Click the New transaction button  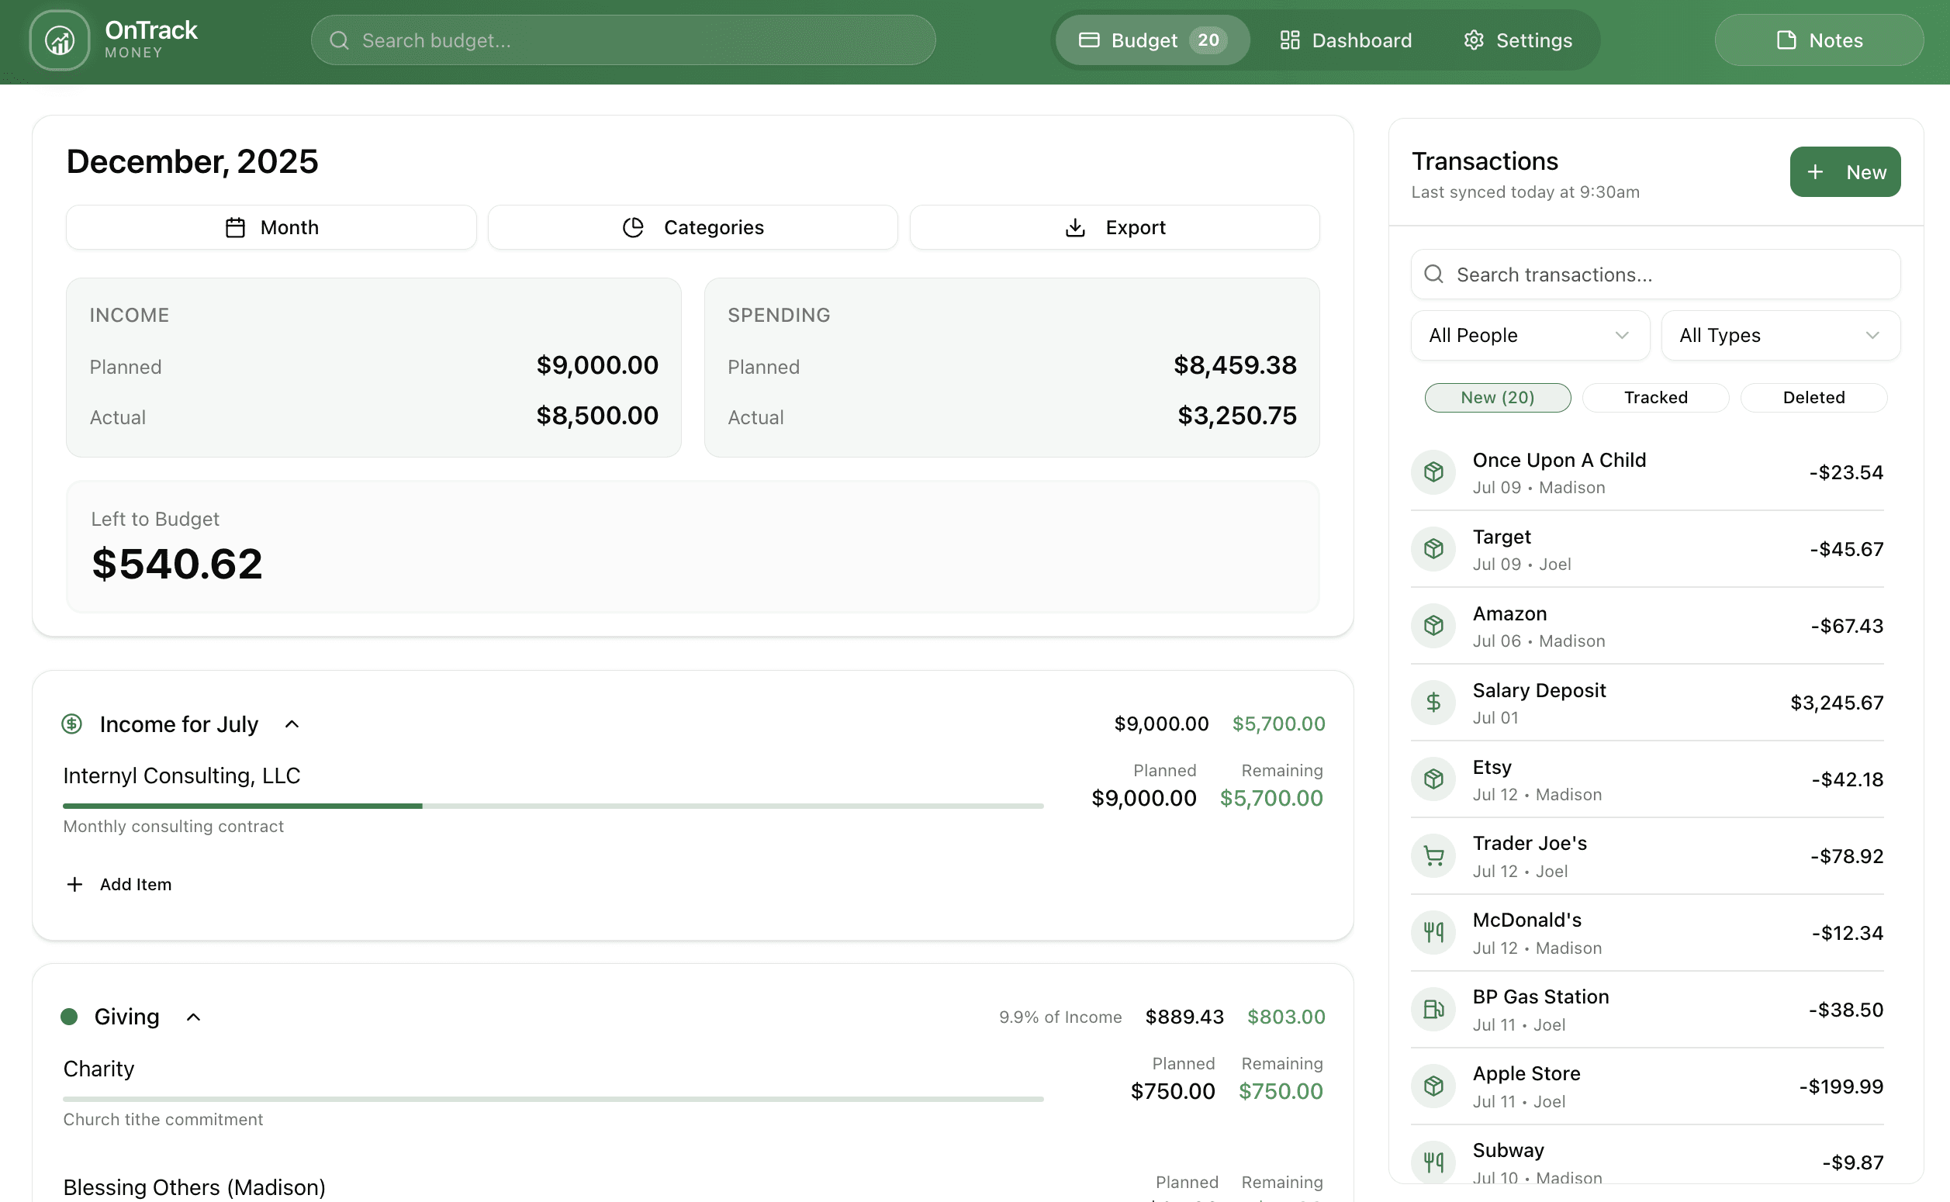[x=1845, y=171]
